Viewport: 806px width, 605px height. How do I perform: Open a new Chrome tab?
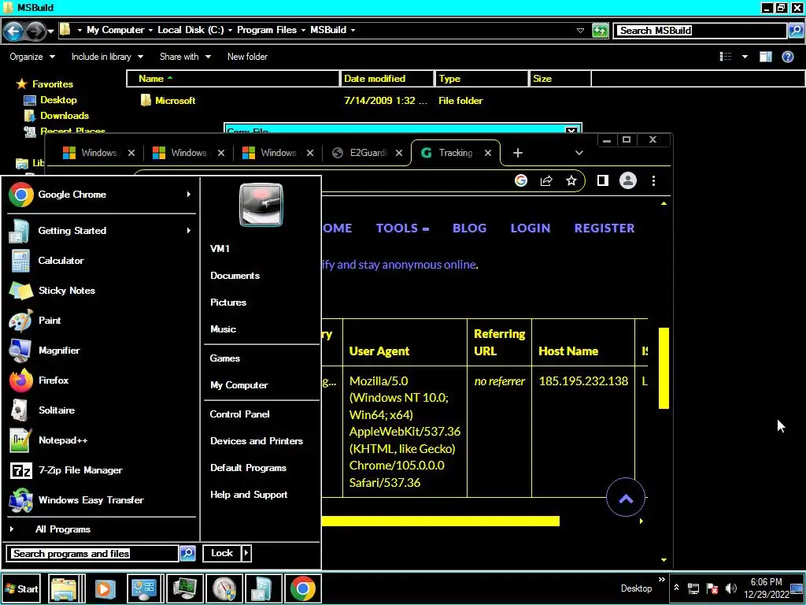pos(518,153)
